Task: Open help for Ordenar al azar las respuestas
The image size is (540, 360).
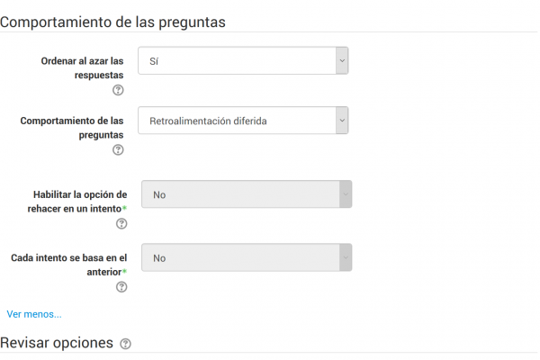Action: 118,90
